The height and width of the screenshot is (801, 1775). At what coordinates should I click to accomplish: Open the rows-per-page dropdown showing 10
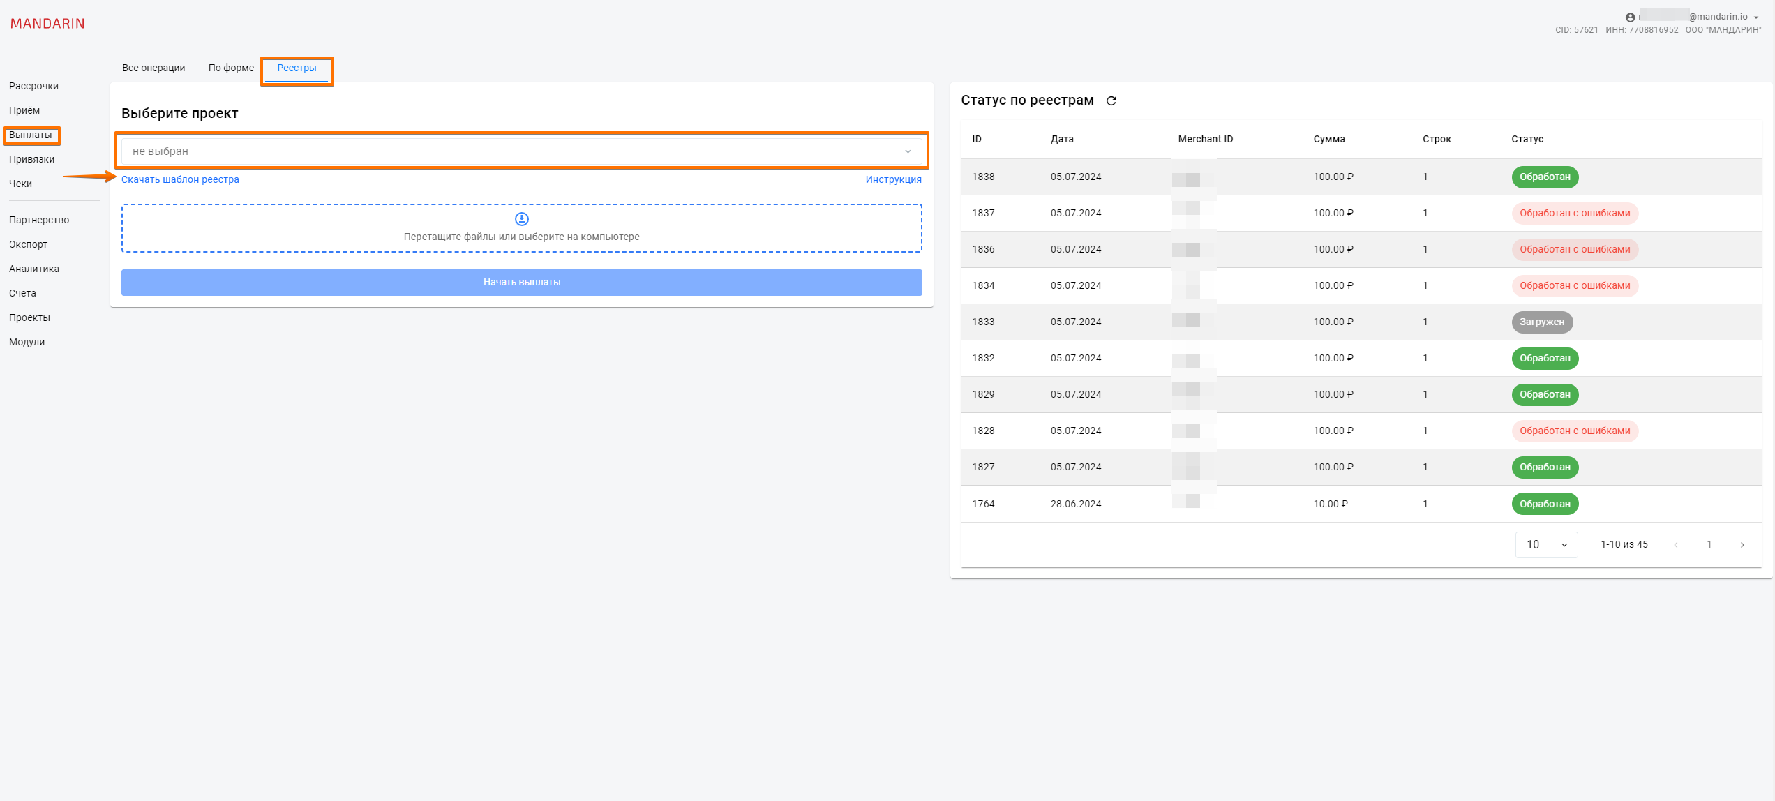pyautogui.click(x=1546, y=545)
